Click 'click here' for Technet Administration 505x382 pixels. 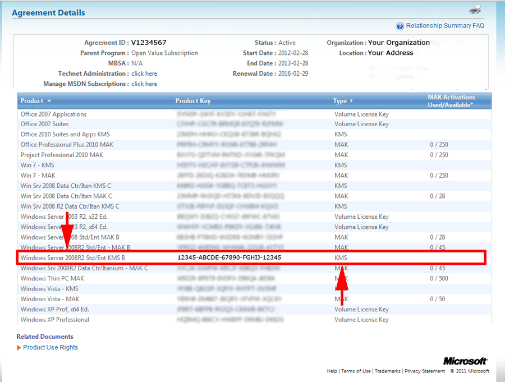tap(145, 73)
